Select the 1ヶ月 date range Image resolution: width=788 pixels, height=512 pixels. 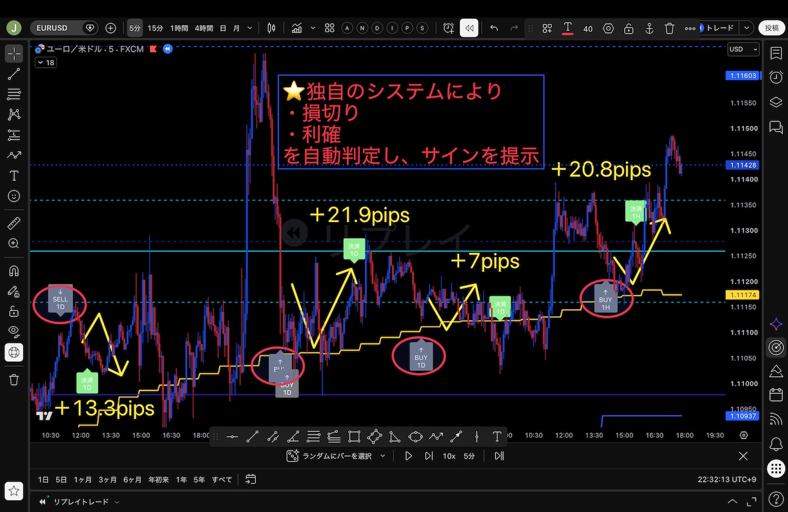[83, 480]
